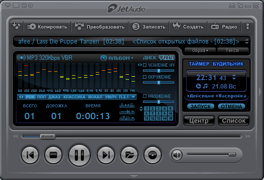Click the timer time up-down stepper
This screenshot has height=180, width=264.
pyautogui.click(x=234, y=77)
